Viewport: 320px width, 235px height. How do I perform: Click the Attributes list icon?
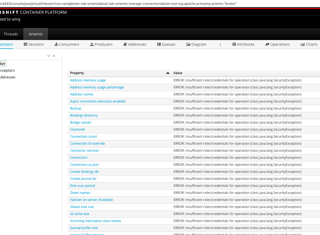tap(234, 44)
